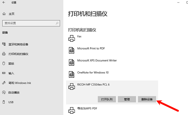Select the 打印机和扫描仪 printer sidebar icon
The height and width of the screenshot is (115, 188).
click(4, 54)
